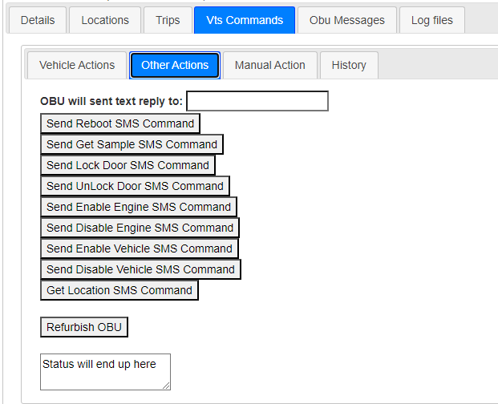Select the Other Actions sub-tab

click(x=175, y=65)
